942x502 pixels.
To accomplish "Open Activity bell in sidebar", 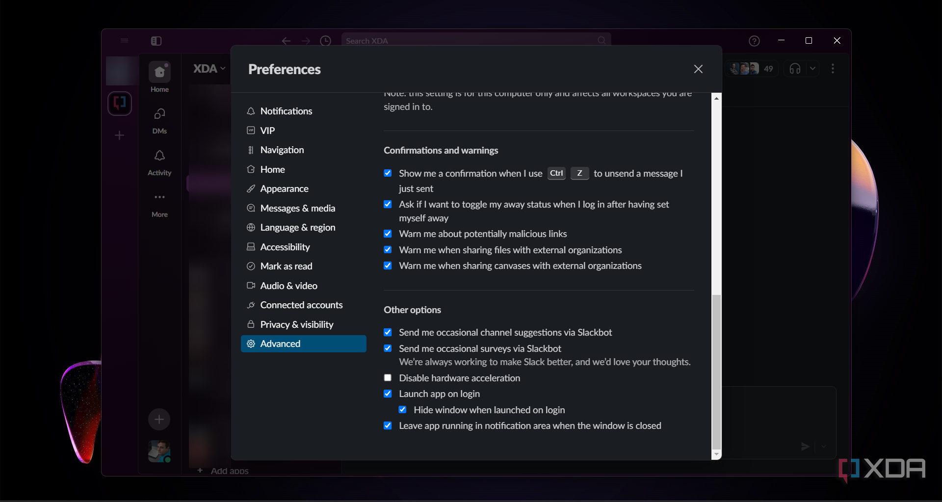I will tap(159, 163).
